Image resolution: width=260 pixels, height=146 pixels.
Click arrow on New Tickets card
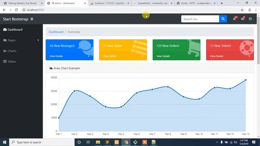click(x=249, y=56)
